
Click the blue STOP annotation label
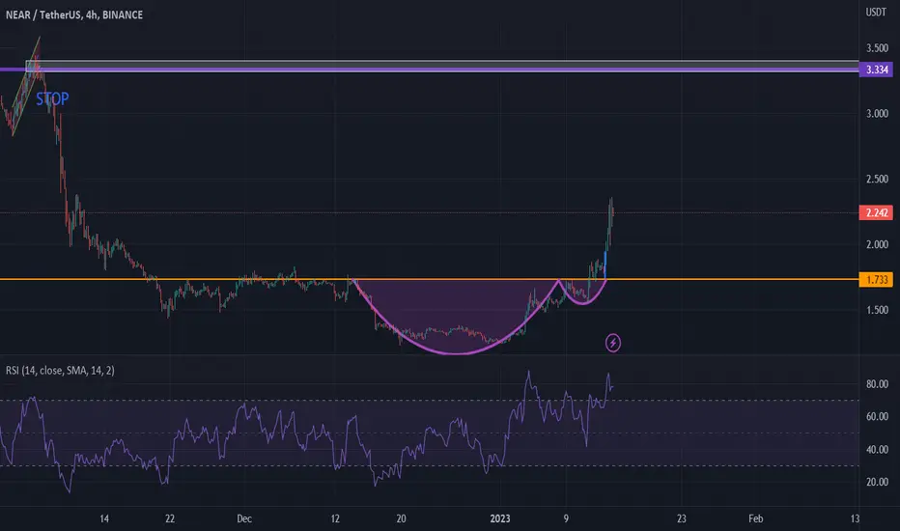(52, 98)
